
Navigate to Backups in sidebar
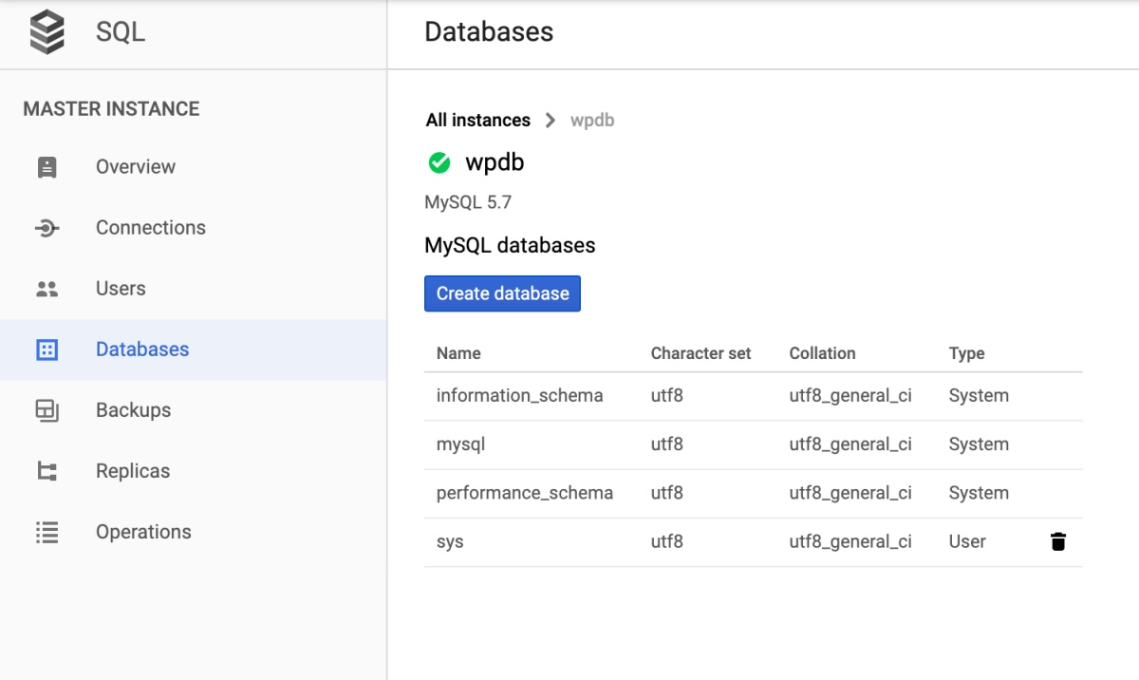tap(132, 409)
